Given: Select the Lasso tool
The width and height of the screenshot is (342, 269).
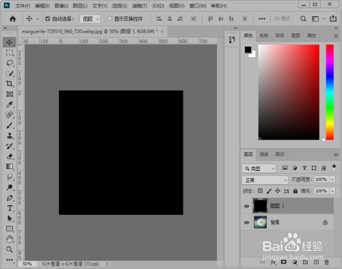Looking at the screenshot, I should pos(10,63).
